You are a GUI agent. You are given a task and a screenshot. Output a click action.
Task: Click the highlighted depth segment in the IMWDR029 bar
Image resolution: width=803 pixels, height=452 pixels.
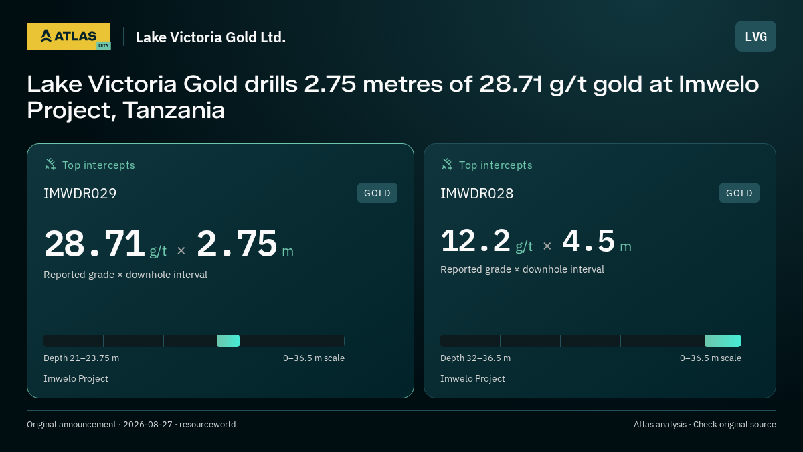(x=228, y=341)
